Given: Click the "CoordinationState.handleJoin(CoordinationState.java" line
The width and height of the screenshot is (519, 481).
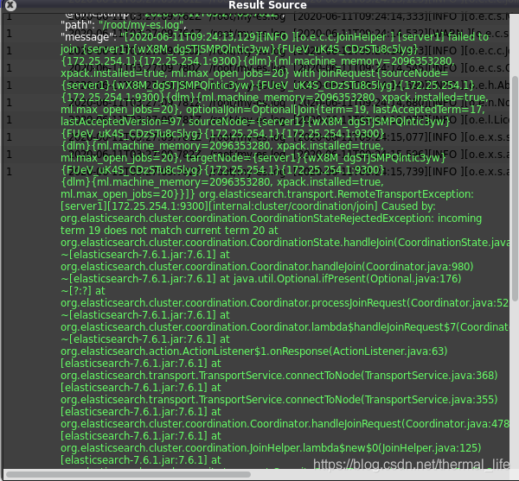Looking at the screenshot, I should (x=285, y=243).
